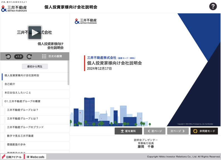Screen dimensions: 221x160
Task: Open 三井不動産グループのブランド chapter
Action: (x=35, y=129)
